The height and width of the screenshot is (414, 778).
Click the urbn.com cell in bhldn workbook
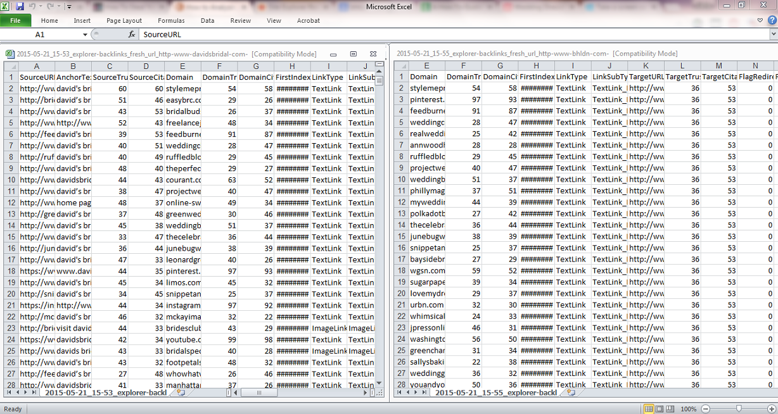pyautogui.click(x=427, y=305)
